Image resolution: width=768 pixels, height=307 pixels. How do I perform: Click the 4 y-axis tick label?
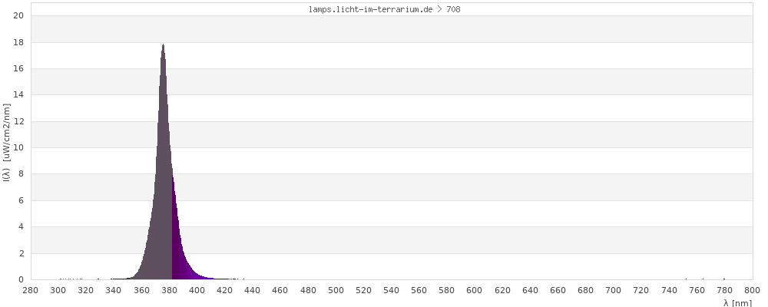point(22,227)
